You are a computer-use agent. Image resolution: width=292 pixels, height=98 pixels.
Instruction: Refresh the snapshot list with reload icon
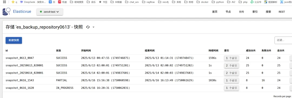pyautogui.click(x=88, y=27)
